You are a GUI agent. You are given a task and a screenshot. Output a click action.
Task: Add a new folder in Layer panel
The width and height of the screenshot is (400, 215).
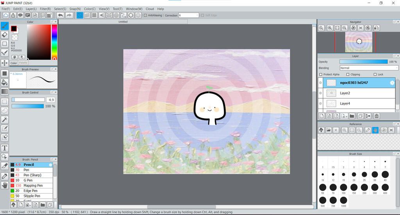352,116
